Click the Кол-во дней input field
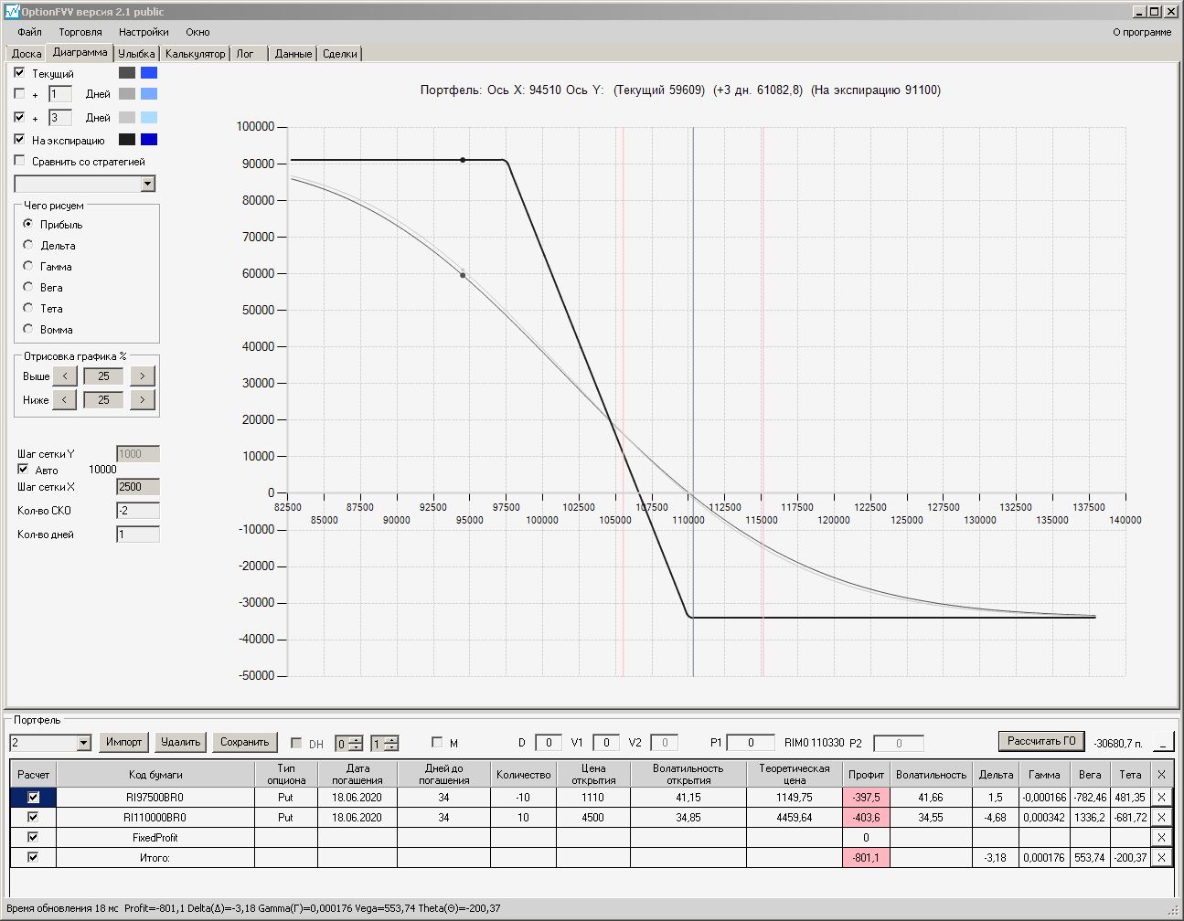 coord(138,535)
